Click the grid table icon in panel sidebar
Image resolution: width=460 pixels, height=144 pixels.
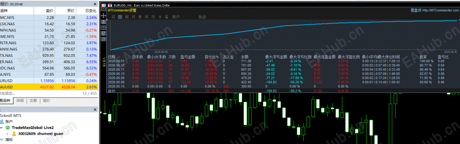point(103,34)
